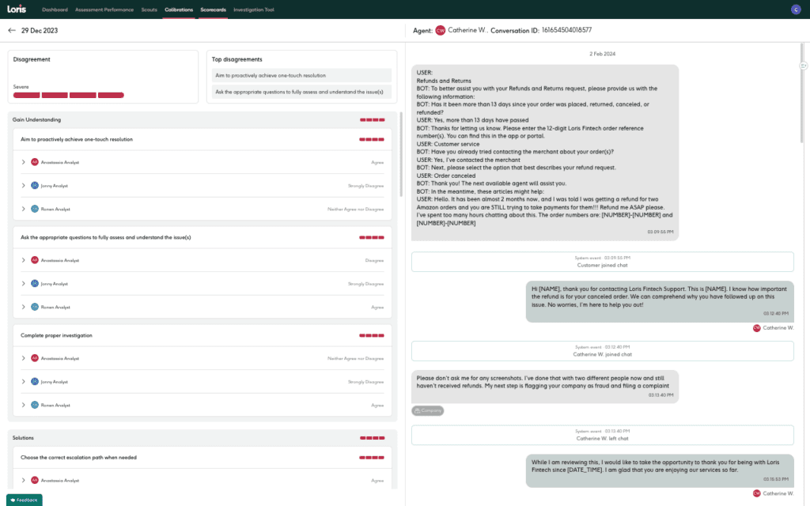This screenshot has height=506, width=810.
Task: Expand Anastassia Analyst row under escalation path
Action: [x=24, y=480]
